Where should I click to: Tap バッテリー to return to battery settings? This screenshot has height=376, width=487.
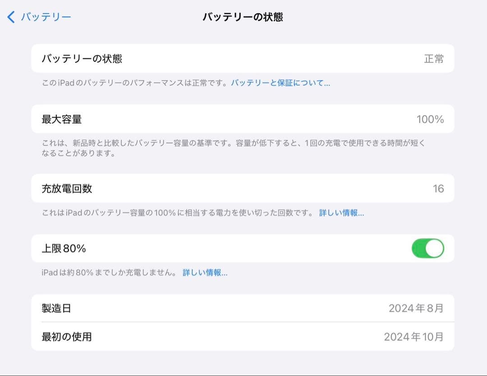46,16
